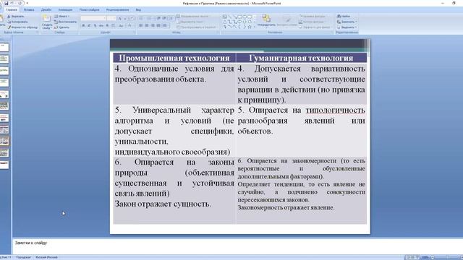Screen dimensions: 463x260
Task: Open line spacing options
Action: coord(171,18)
